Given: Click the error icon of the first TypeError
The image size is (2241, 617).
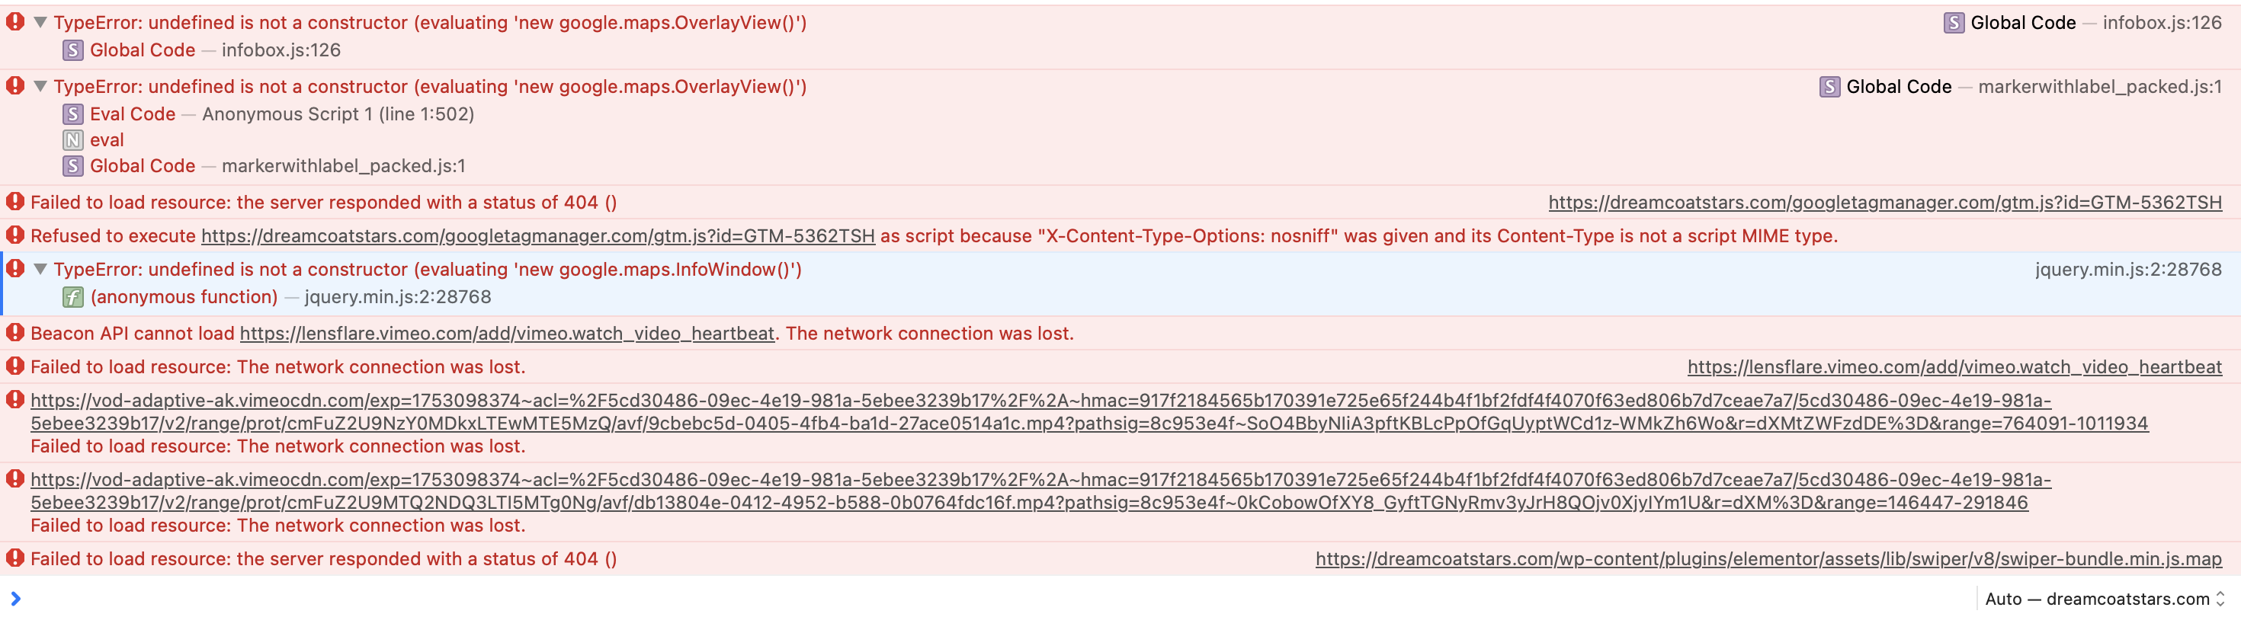Looking at the screenshot, I should [14, 22].
